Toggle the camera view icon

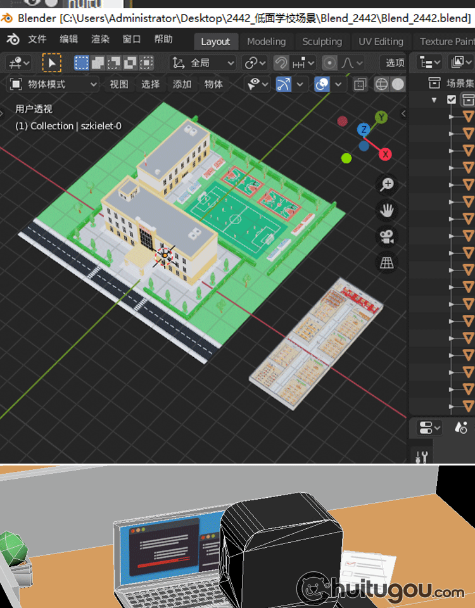tap(386, 237)
